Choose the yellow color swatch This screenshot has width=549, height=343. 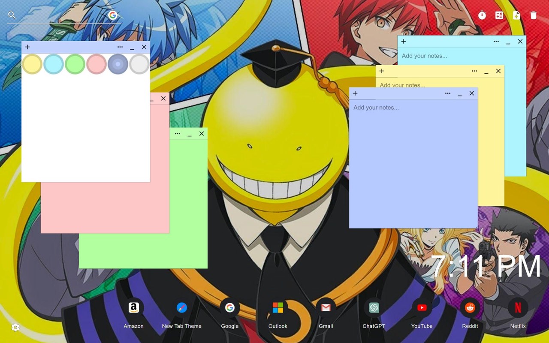pyautogui.click(x=32, y=64)
